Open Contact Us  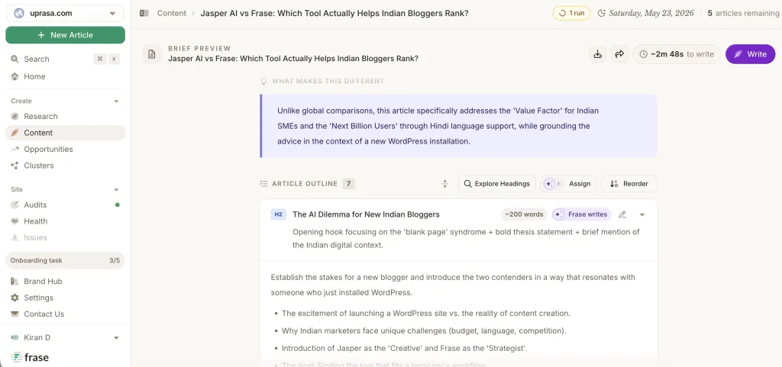pos(65,314)
